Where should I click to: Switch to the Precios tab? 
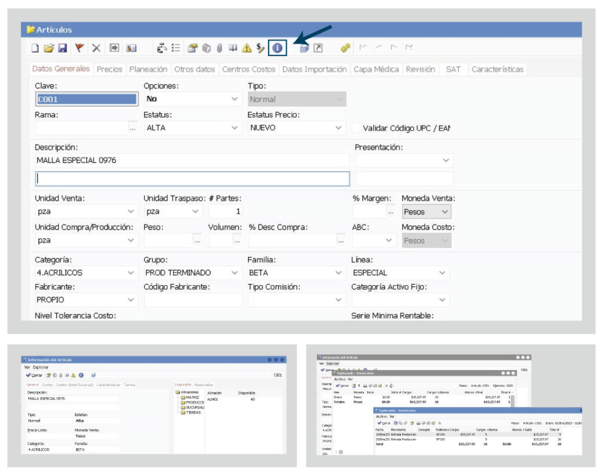(x=110, y=69)
